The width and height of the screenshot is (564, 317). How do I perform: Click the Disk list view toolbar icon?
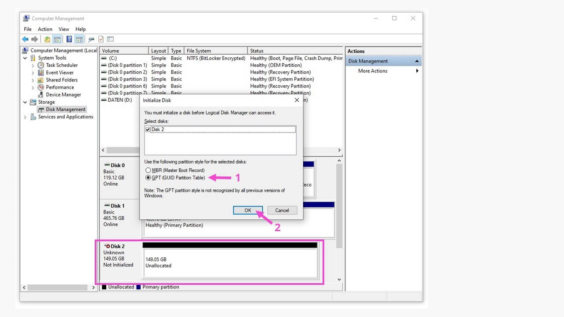(110, 39)
